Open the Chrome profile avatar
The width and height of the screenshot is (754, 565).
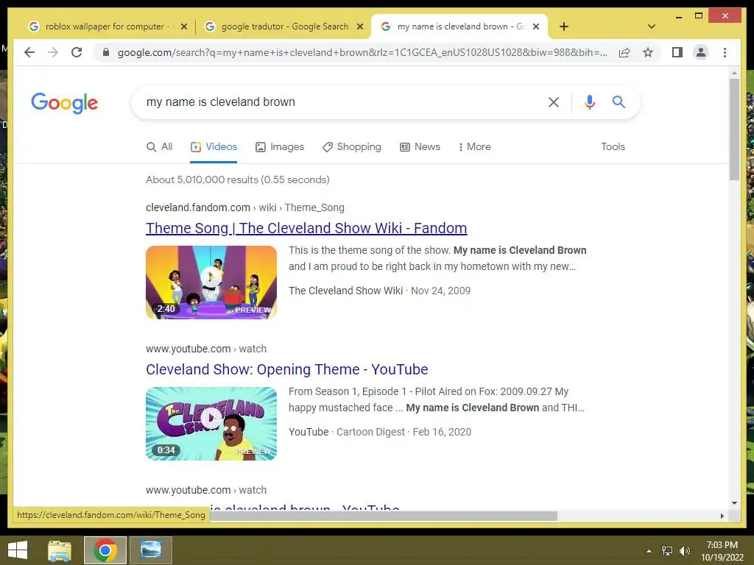701,52
